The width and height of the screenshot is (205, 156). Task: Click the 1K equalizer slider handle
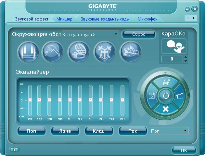(x=70, y=100)
